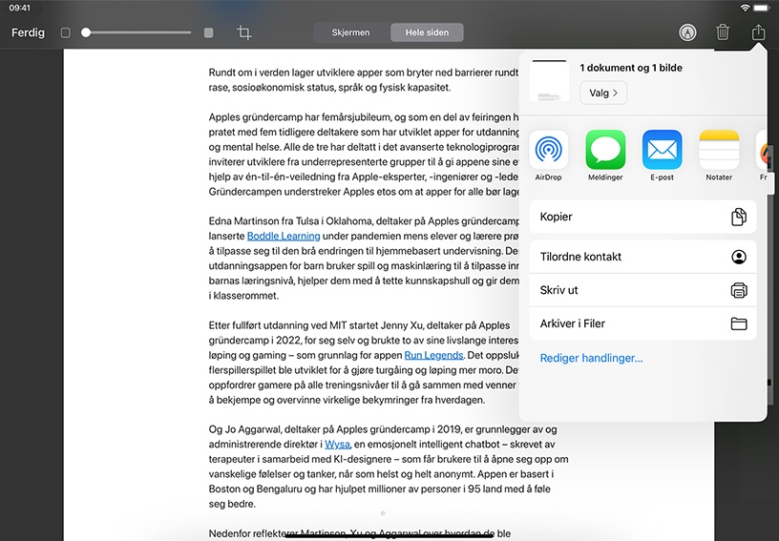Open the Run Legends link

click(x=433, y=355)
